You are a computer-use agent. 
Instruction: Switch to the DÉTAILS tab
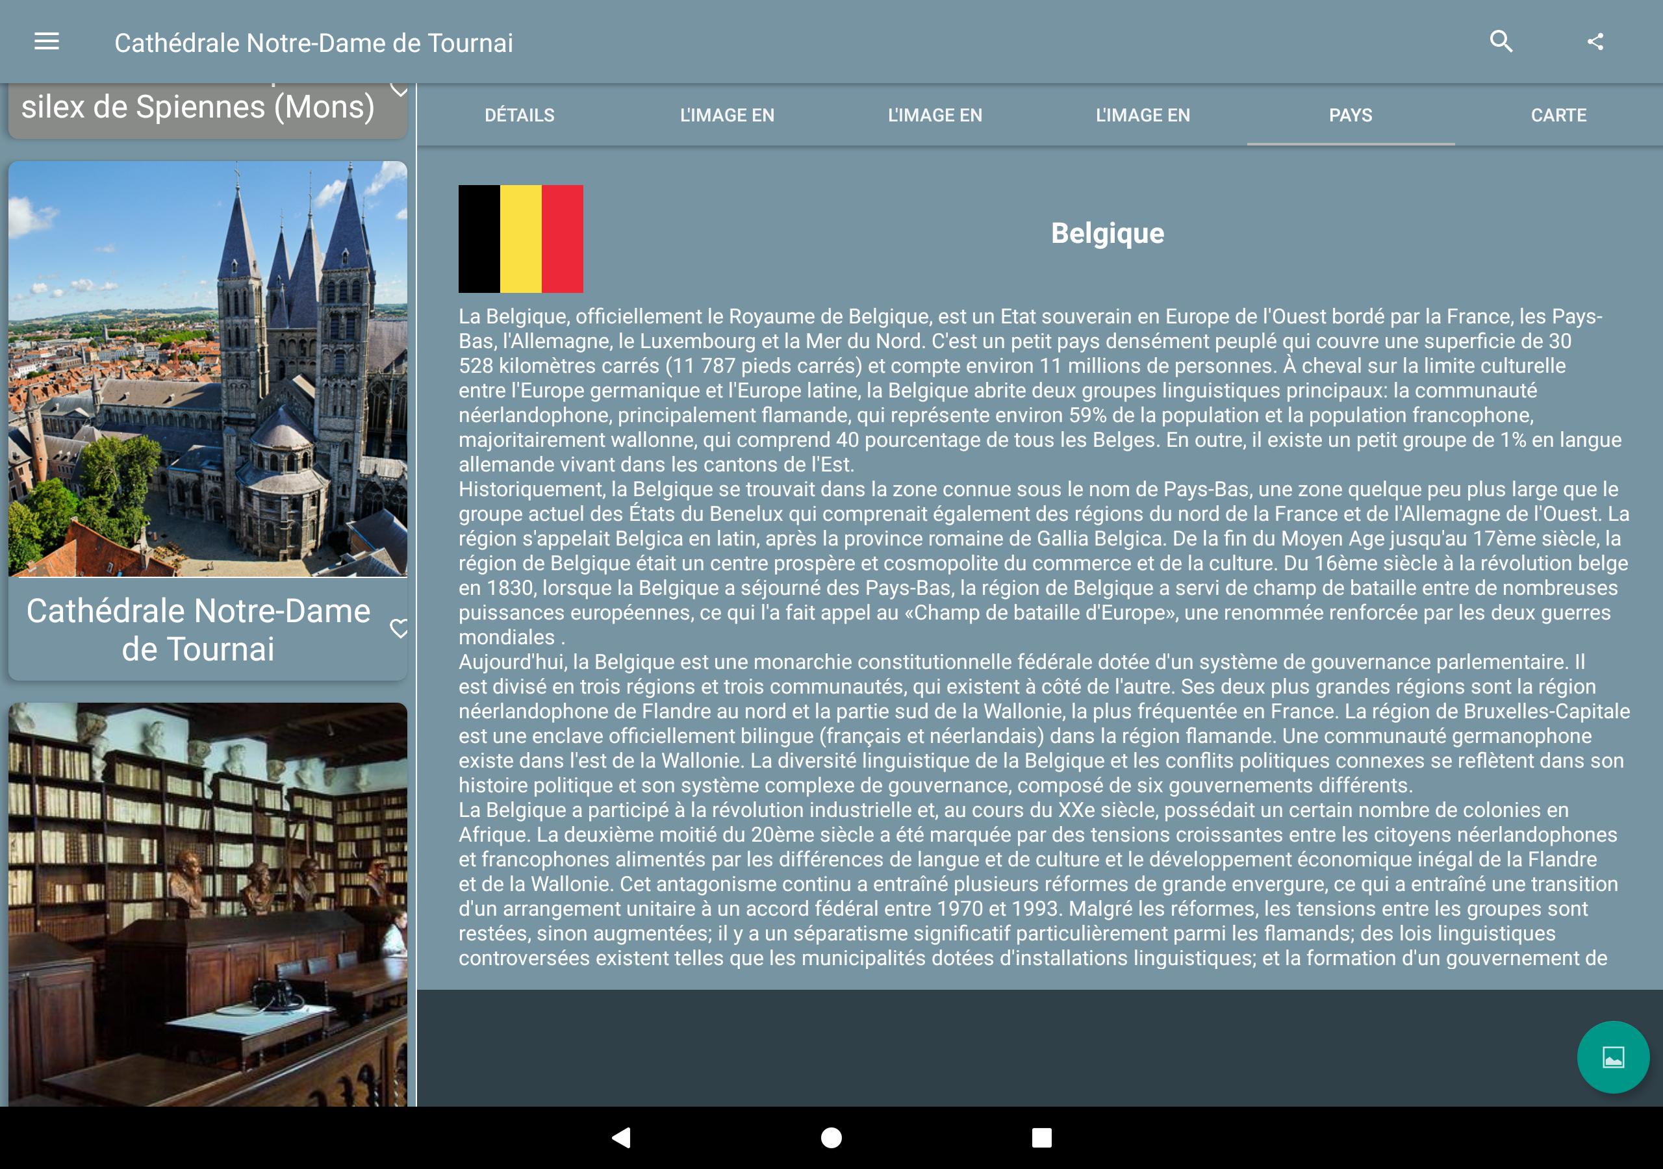[x=519, y=115]
